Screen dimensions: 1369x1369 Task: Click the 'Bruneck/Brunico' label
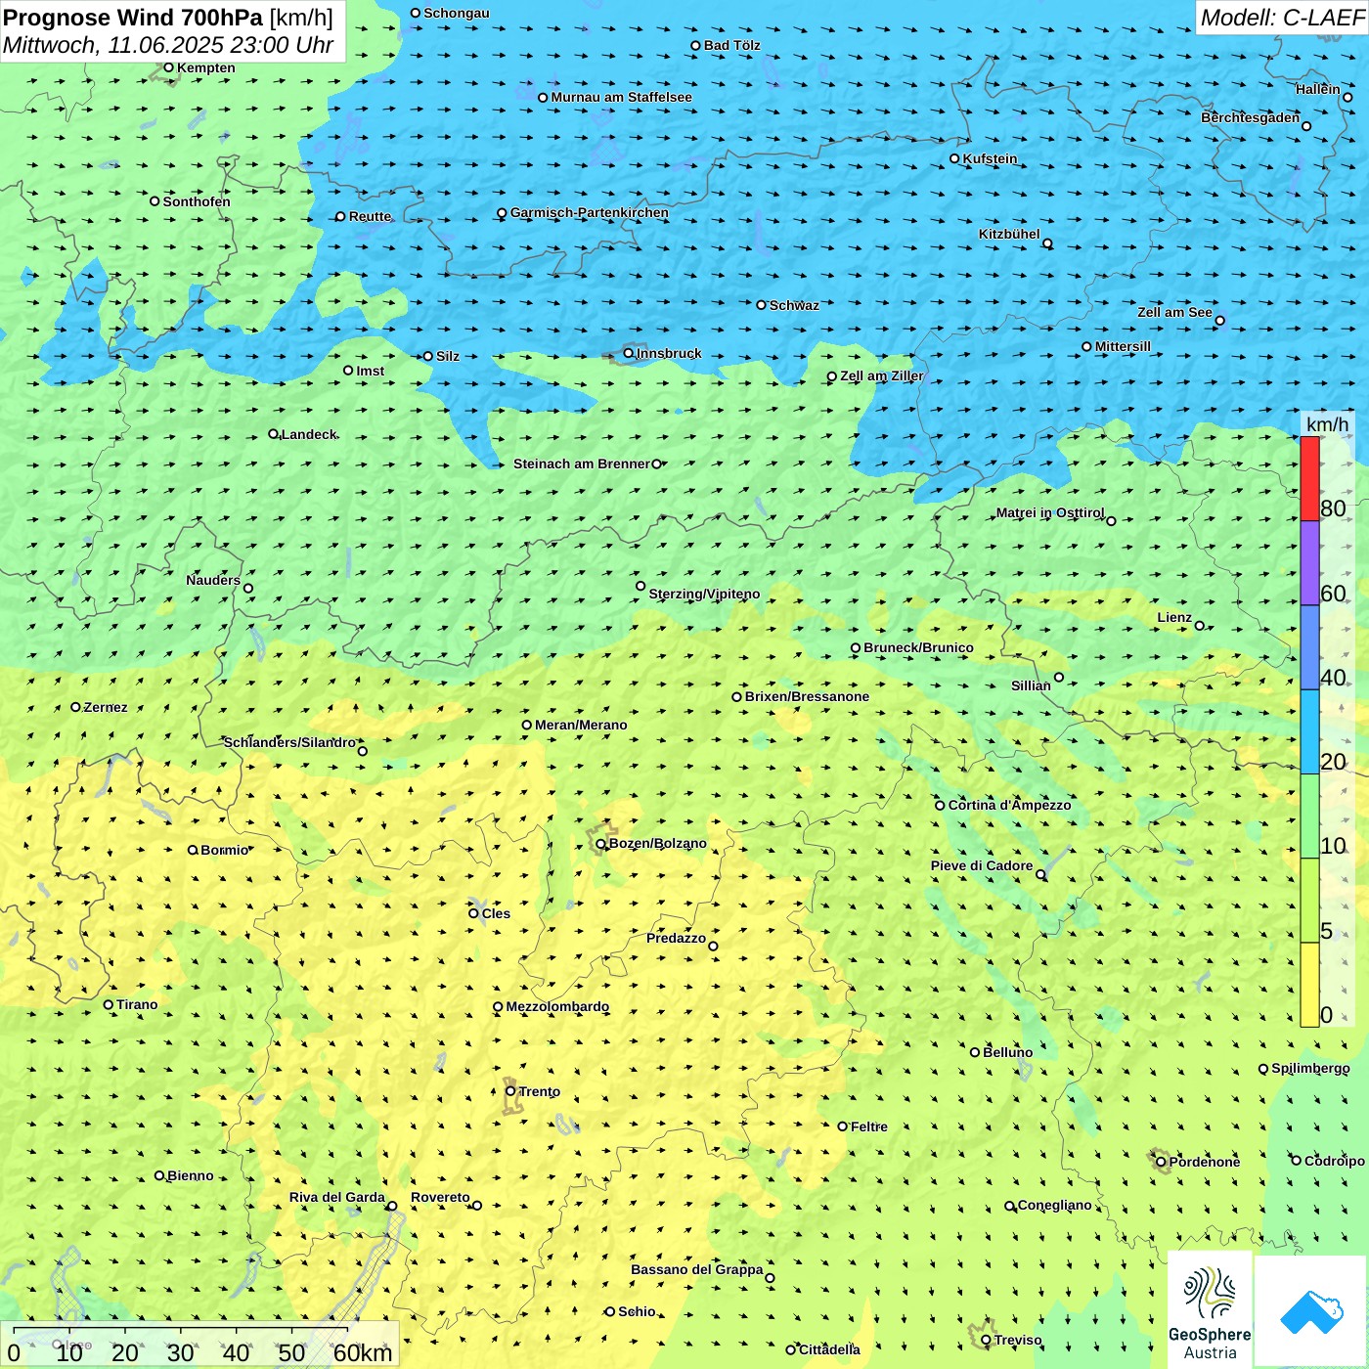918,647
